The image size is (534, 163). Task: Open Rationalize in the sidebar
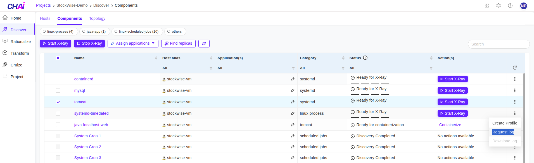coord(17,42)
